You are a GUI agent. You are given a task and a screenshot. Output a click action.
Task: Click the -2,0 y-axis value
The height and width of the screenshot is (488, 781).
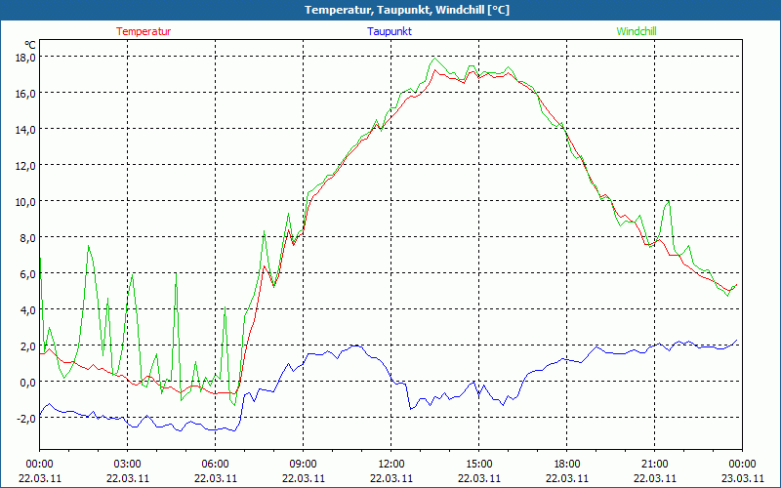click(x=26, y=418)
